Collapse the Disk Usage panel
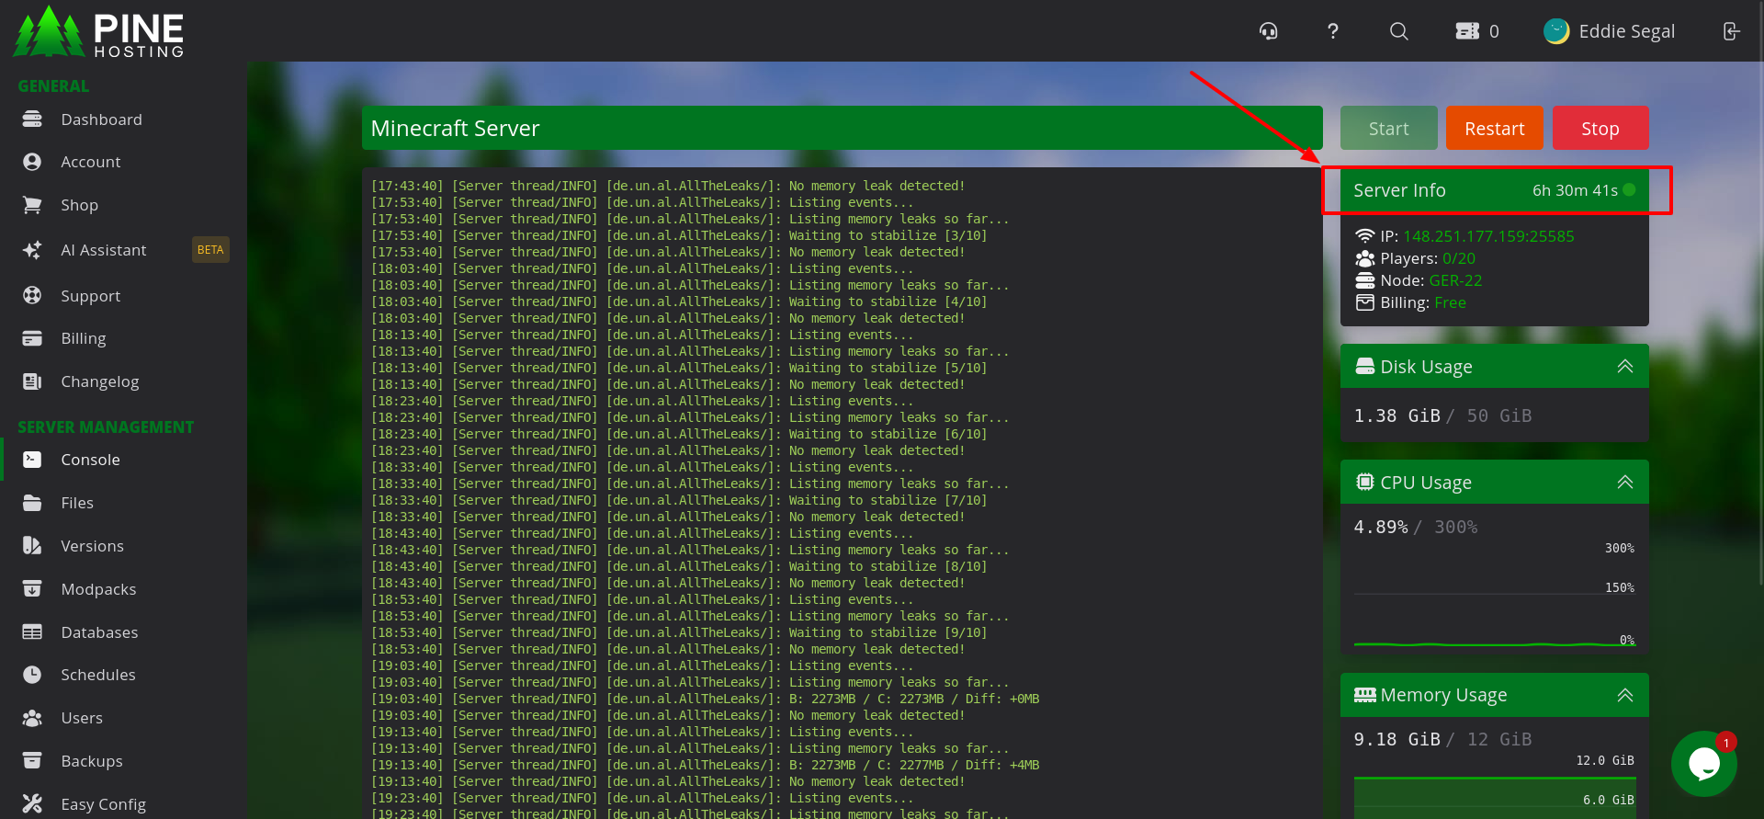The height and width of the screenshot is (819, 1764). coord(1624,366)
